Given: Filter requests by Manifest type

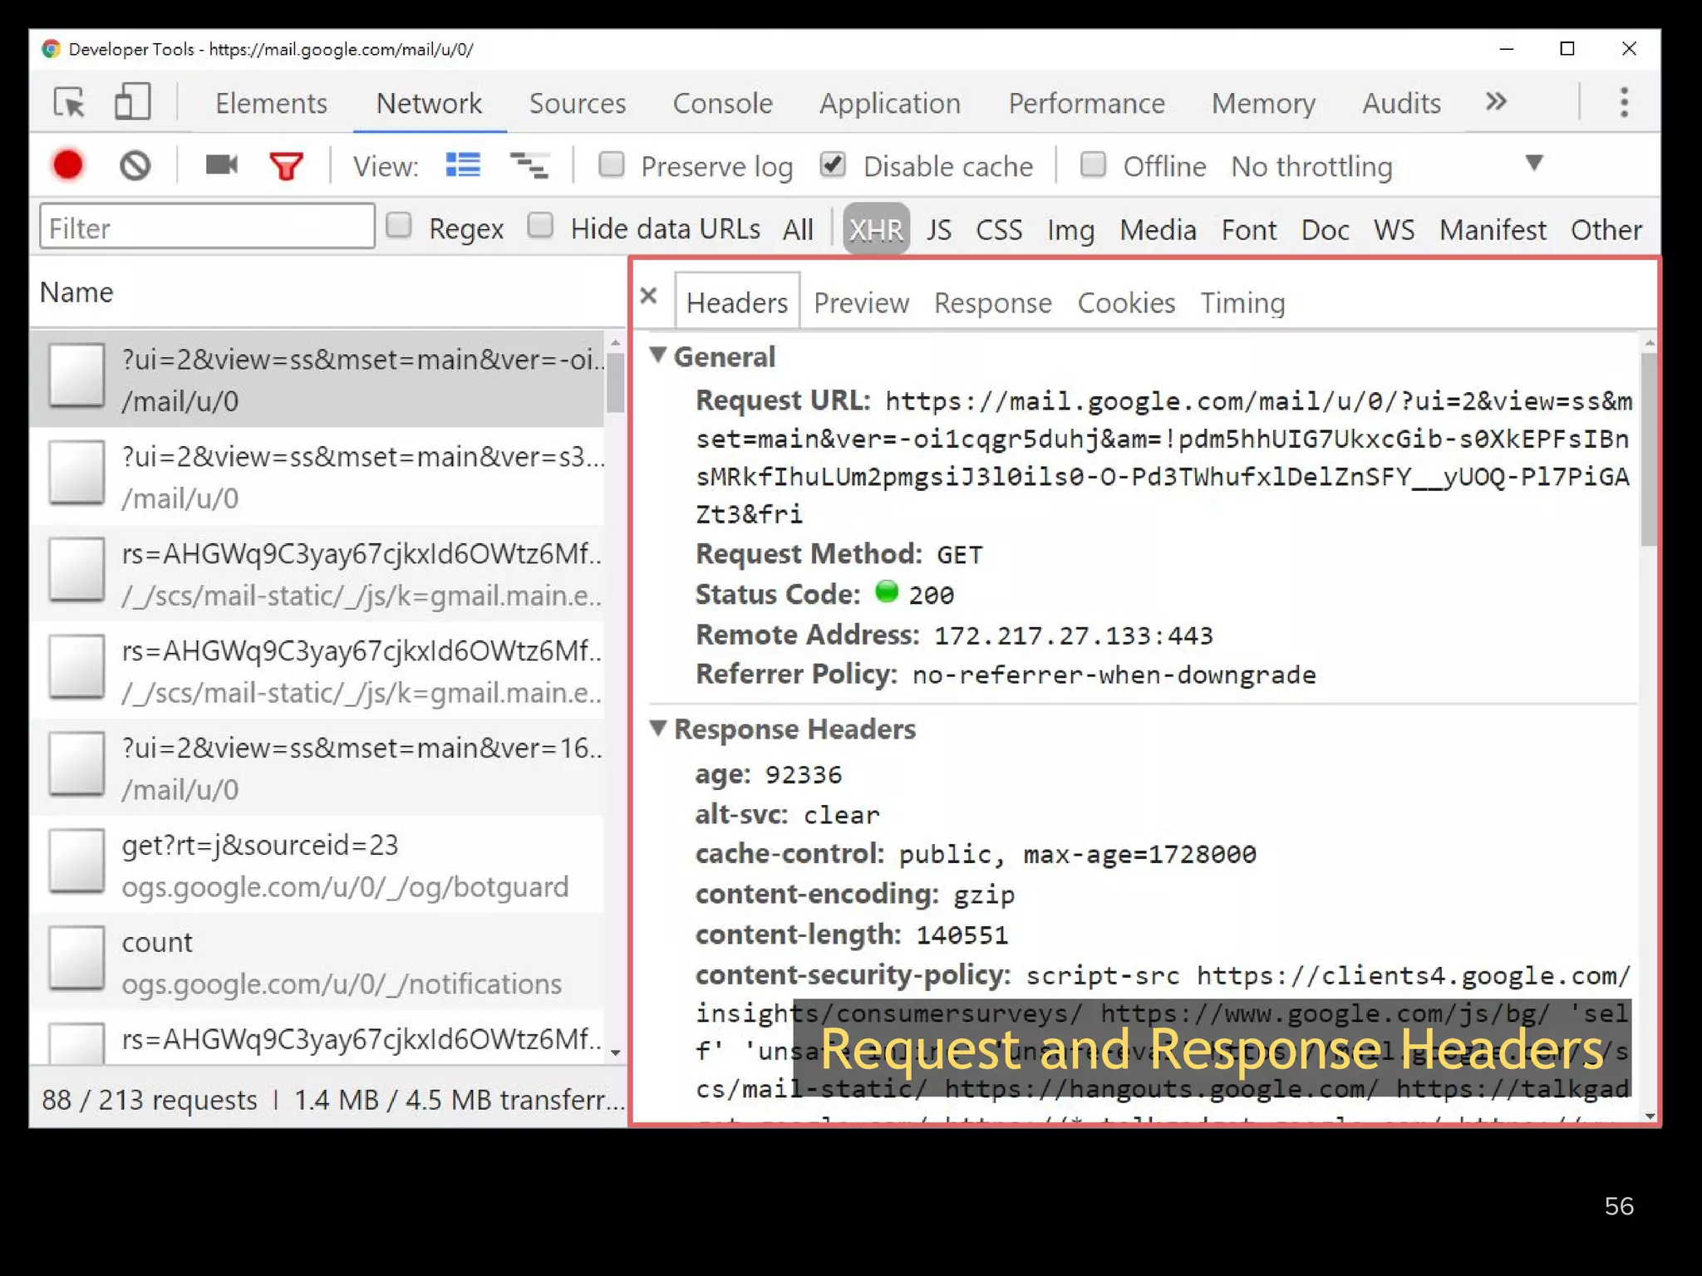Looking at the screenshot, I should [1493, 229].
